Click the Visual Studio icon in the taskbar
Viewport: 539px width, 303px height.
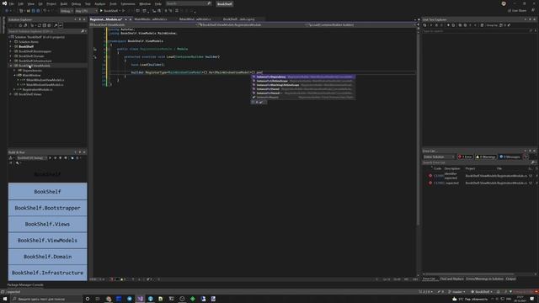[140, 299]
